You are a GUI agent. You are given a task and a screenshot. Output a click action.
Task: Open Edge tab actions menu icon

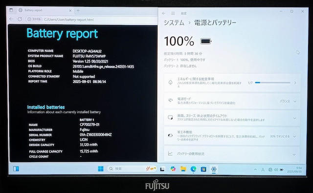coord(11,10)
